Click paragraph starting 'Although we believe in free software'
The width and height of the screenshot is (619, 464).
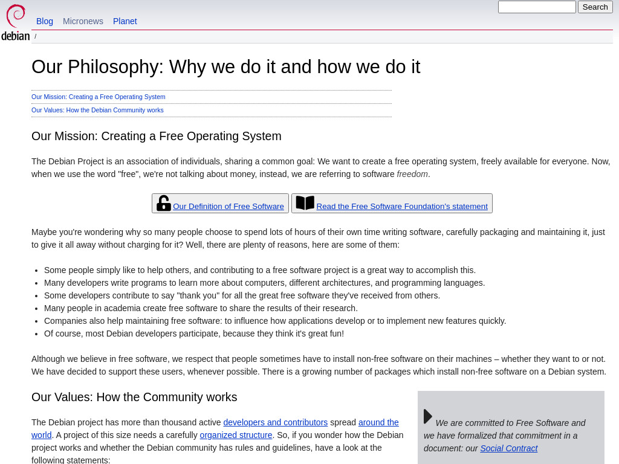tap(319, 366)
